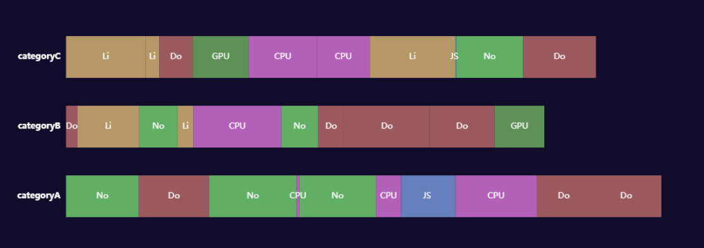Click the widest purple CPU segment in categoryA
The width and height of the screenshot is (704, 248).
496,196
